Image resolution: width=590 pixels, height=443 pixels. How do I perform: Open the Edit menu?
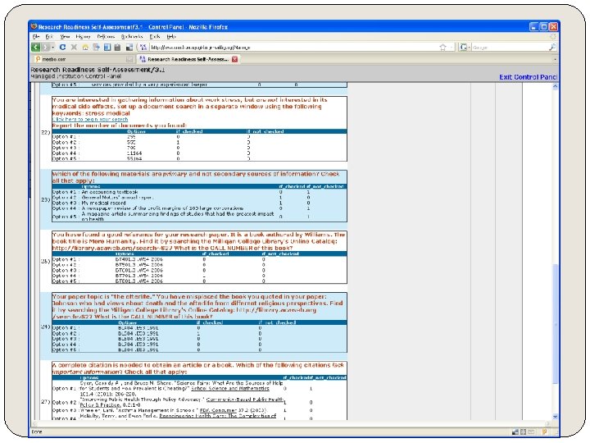49,37
